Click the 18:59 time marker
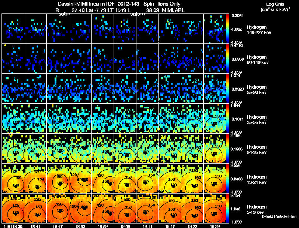 pyautogui.click(x=102, y=226)
